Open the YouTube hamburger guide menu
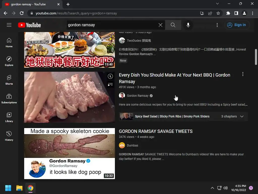This screenshot has height=194, width=258. coord(9,25)
